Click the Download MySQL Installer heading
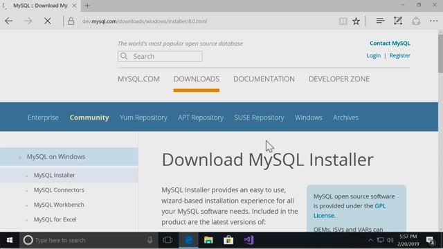Viewport: 443px width, 249px height. 268,160
